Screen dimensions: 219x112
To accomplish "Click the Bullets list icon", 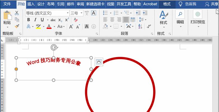I will click(x=105, y=13).
